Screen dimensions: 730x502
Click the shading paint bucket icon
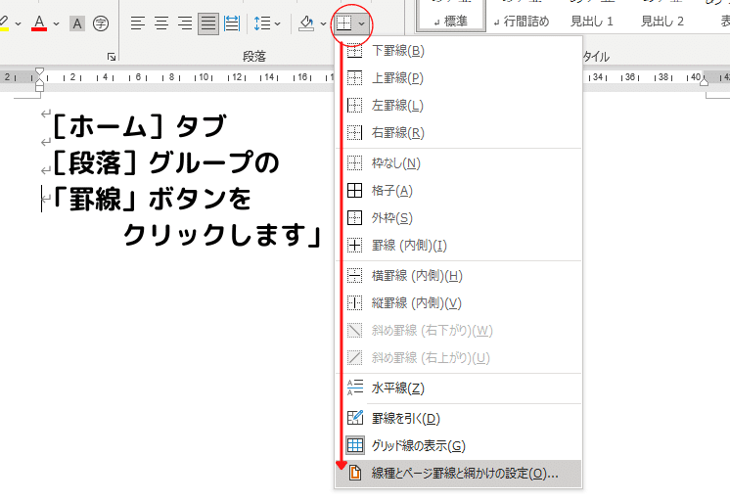[306, 23]
